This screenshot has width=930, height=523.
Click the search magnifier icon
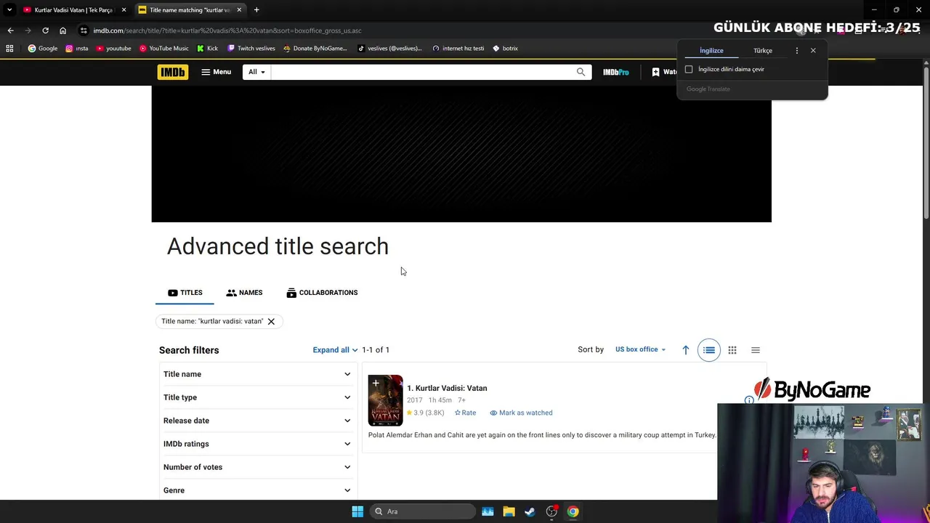[x=581, y=72]
